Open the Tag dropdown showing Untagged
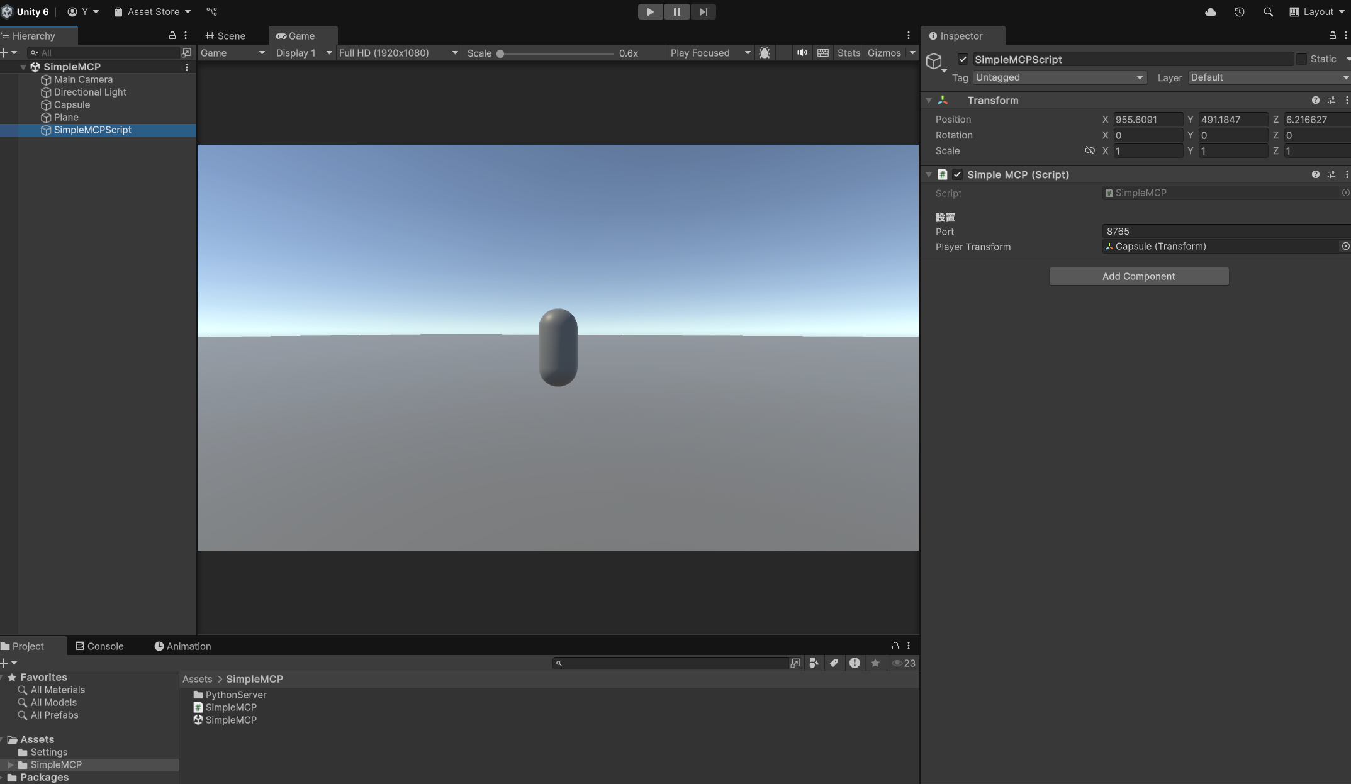 pyautogui.click(x=1059, y=77)
